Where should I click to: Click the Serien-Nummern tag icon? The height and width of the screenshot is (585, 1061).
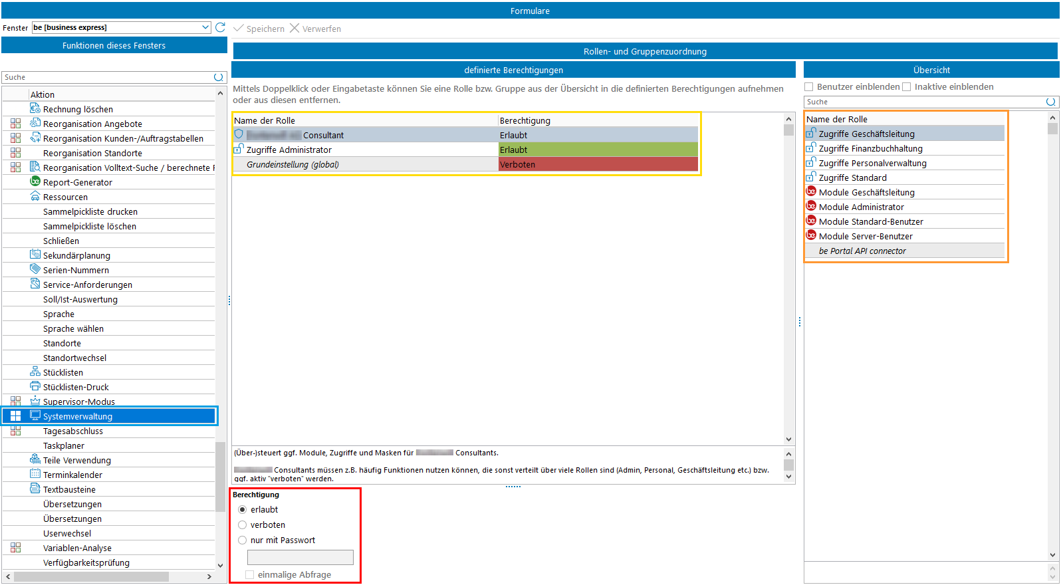coord(35,269)
